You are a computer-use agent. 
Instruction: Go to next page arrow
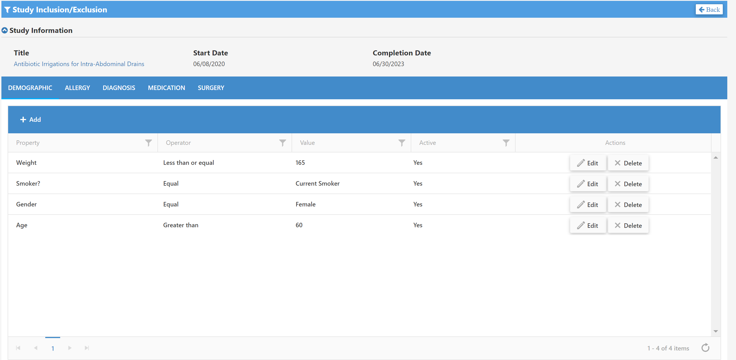70,348
